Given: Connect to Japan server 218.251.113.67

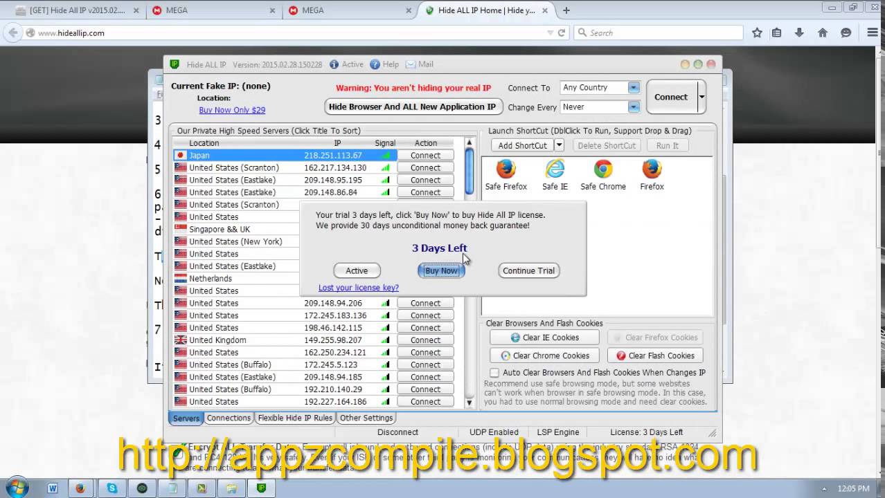Looking at the screenshot, I should [x=425, y=156].
